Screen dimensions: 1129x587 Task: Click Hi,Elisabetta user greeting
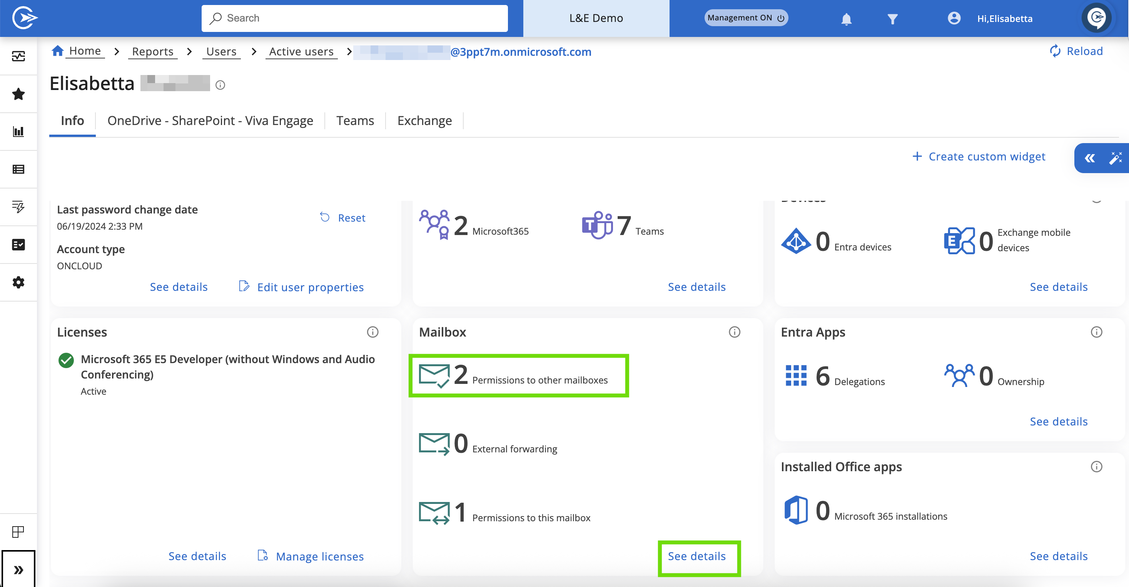pyautogui.click(x=1005, y=18)
